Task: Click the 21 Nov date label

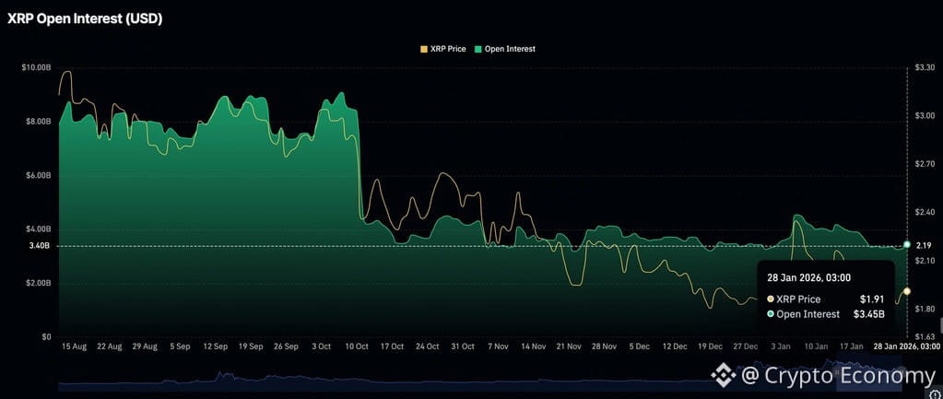Action: click(569, 347)
